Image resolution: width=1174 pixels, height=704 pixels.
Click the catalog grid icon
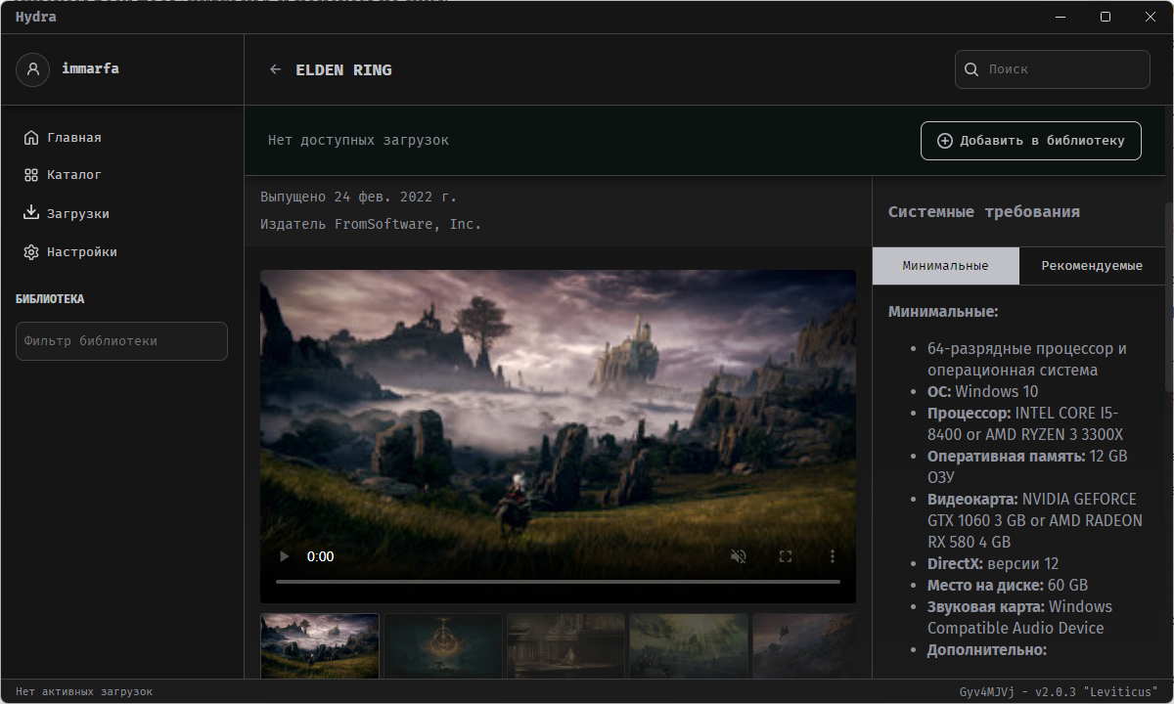31,175
